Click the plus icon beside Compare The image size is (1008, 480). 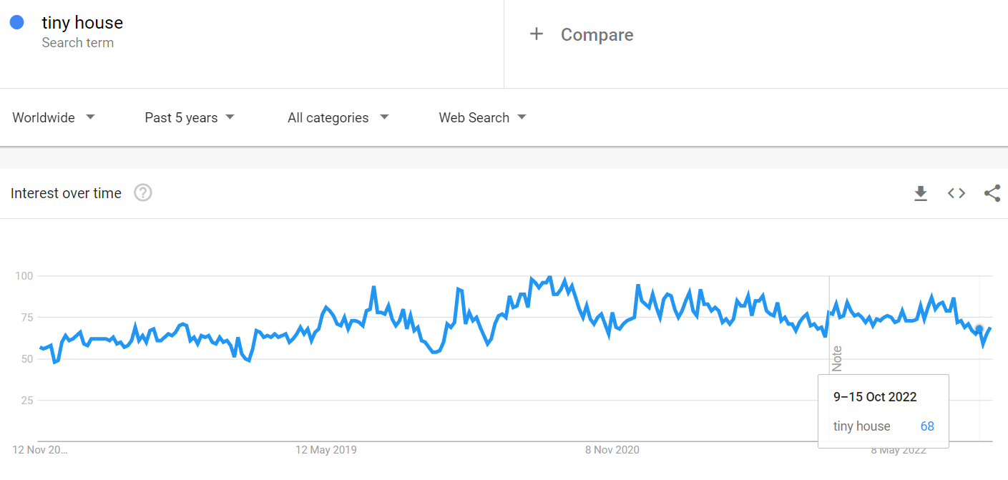tap(537, 34)
